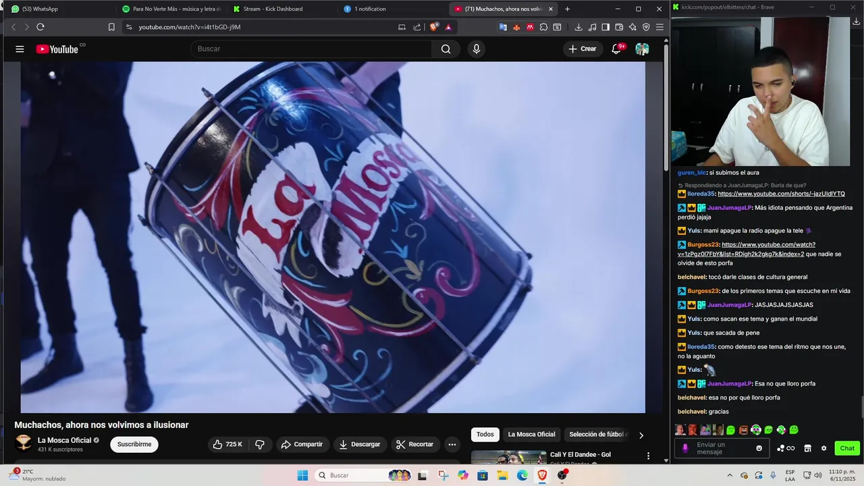Open options for the Cali Y El Dandee video

point(649,456)
